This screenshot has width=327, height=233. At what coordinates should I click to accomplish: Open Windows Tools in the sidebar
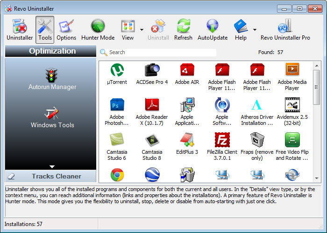52,116
